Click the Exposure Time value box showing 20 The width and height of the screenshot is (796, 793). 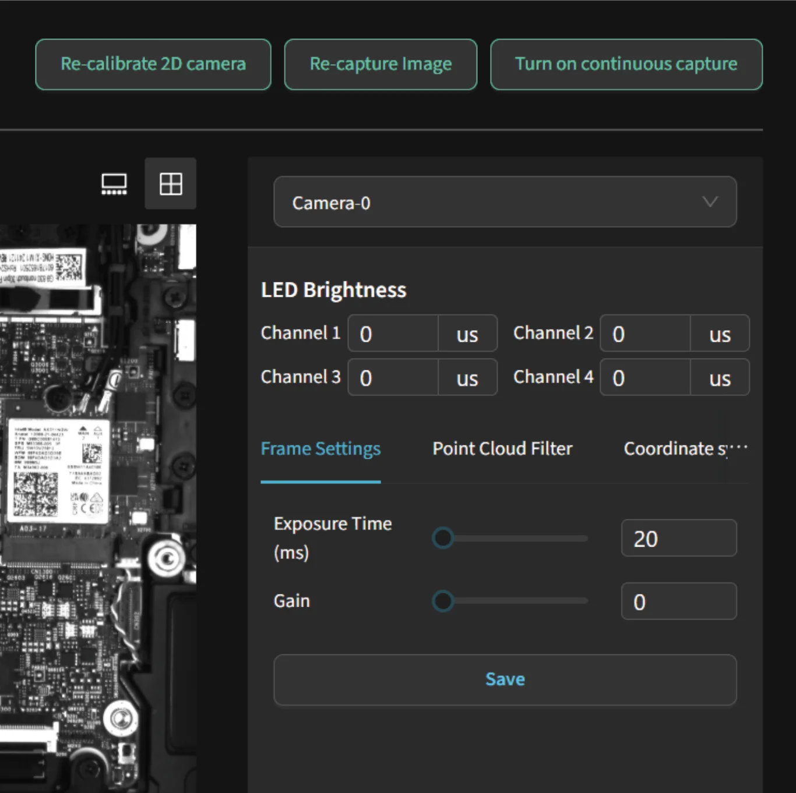pyautogui.click(x=678, y=538)
